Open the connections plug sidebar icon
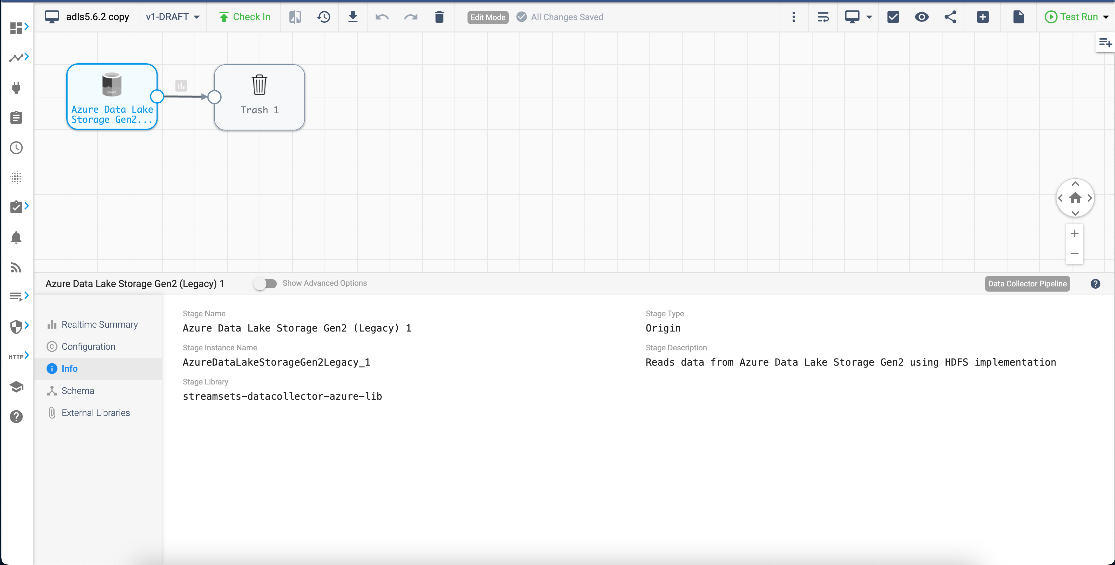Screen dimensions: 1115x565 click(17, 88)
